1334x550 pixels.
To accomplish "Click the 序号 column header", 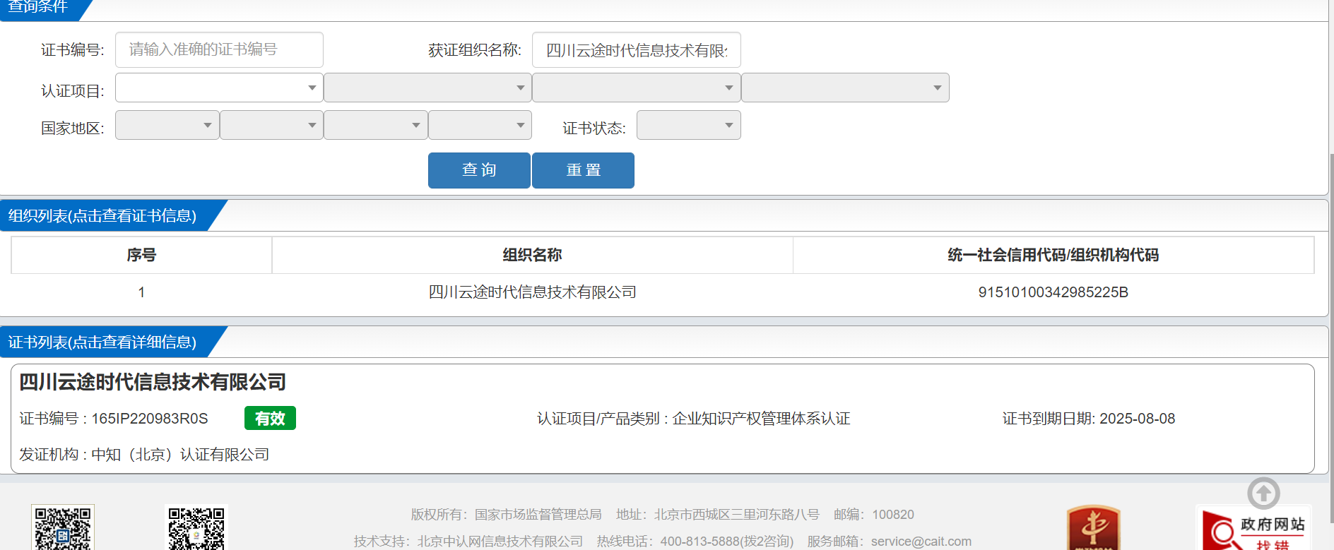I will [141, 255].
